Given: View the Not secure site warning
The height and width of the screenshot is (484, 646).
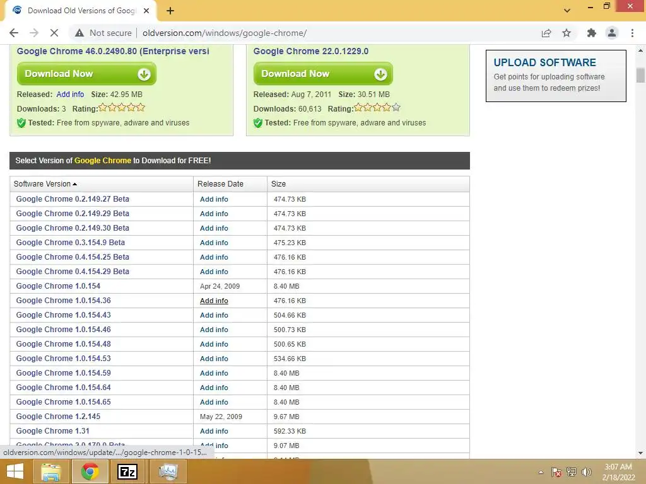Looking at the screenshot, I should [x=103, y=33].
